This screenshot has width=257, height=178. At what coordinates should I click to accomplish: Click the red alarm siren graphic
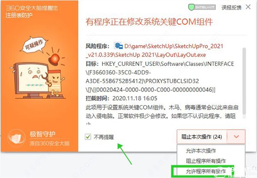click(x=55, y=59)
